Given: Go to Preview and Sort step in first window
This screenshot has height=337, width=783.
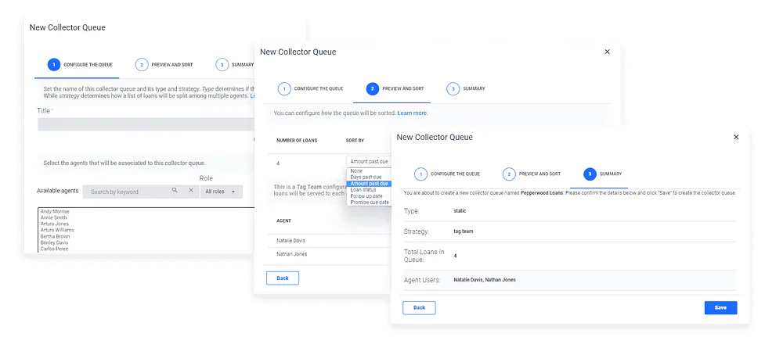Looking at the screenshot, I should (x=164, y=65).
